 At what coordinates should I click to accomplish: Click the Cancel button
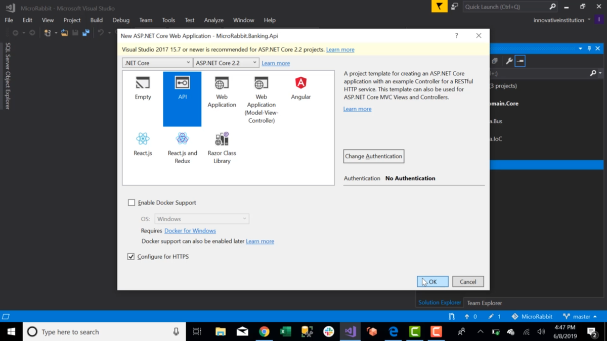pos(468,282)
